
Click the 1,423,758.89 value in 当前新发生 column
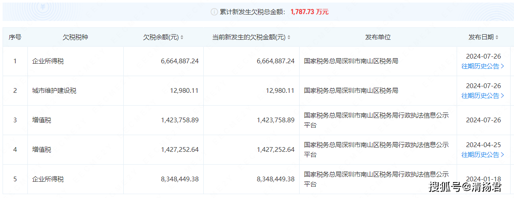276,120
